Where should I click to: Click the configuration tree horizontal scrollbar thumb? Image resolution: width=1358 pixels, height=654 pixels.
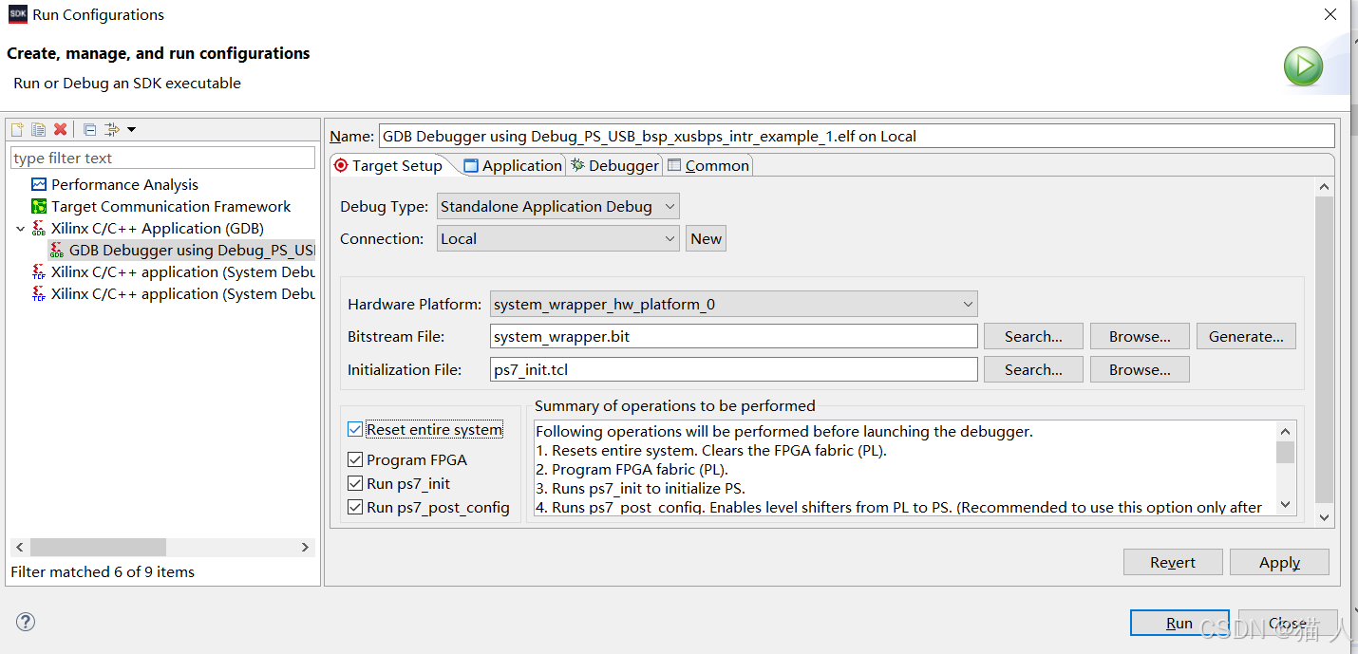tap(98, 547)
